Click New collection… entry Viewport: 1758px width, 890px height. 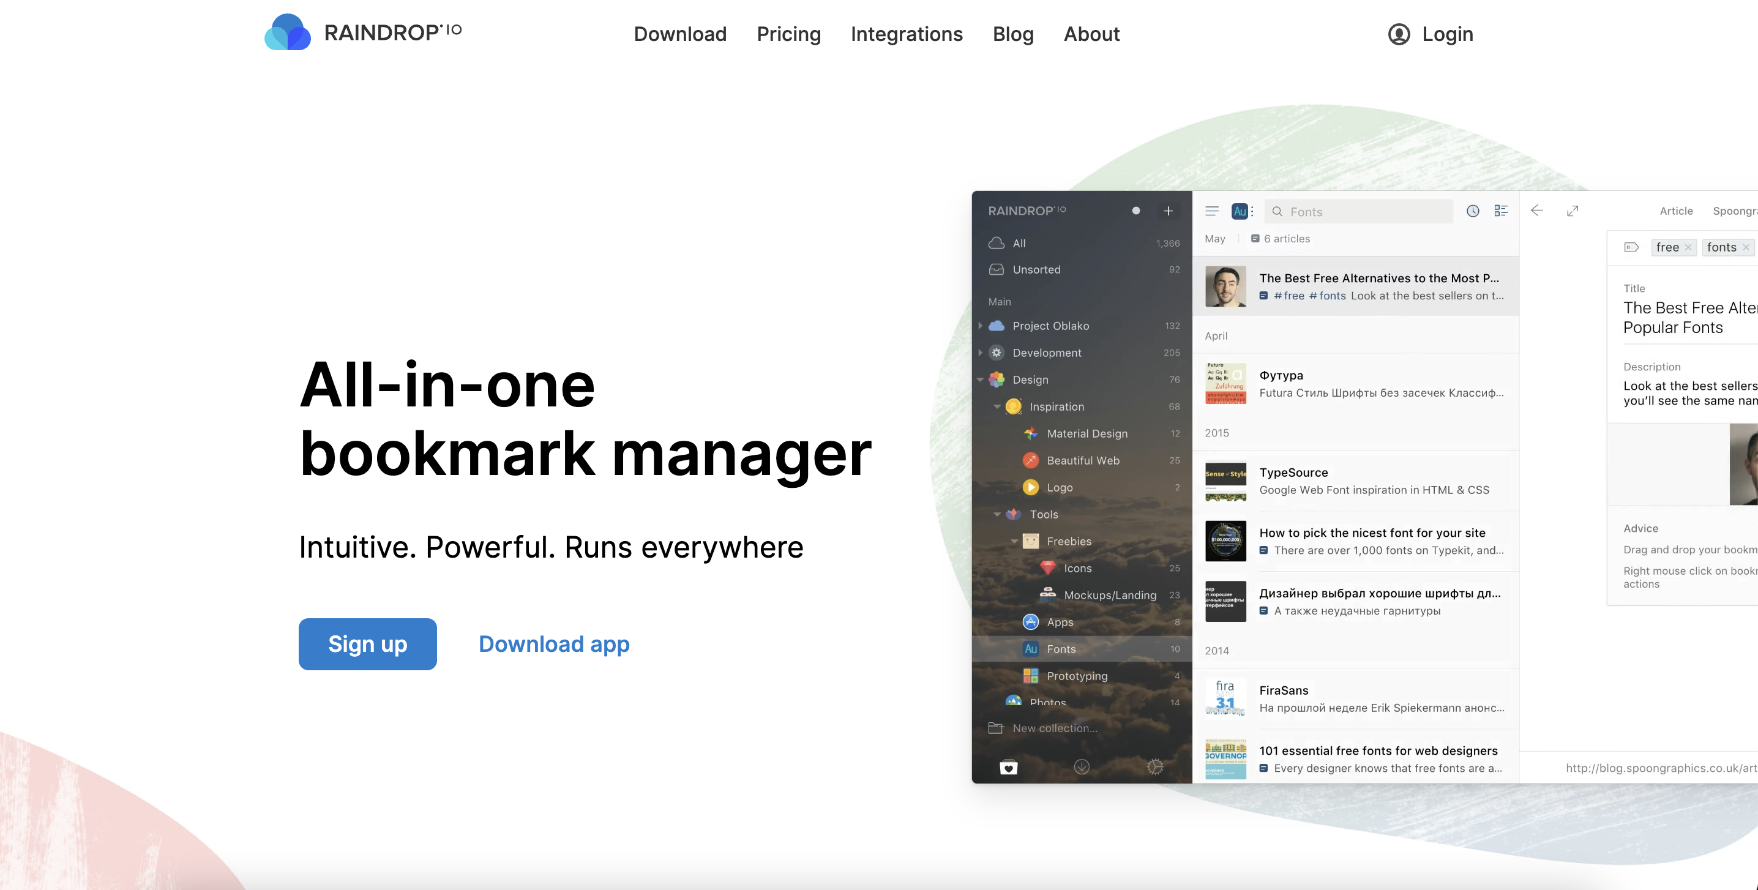click(1055, 728)
